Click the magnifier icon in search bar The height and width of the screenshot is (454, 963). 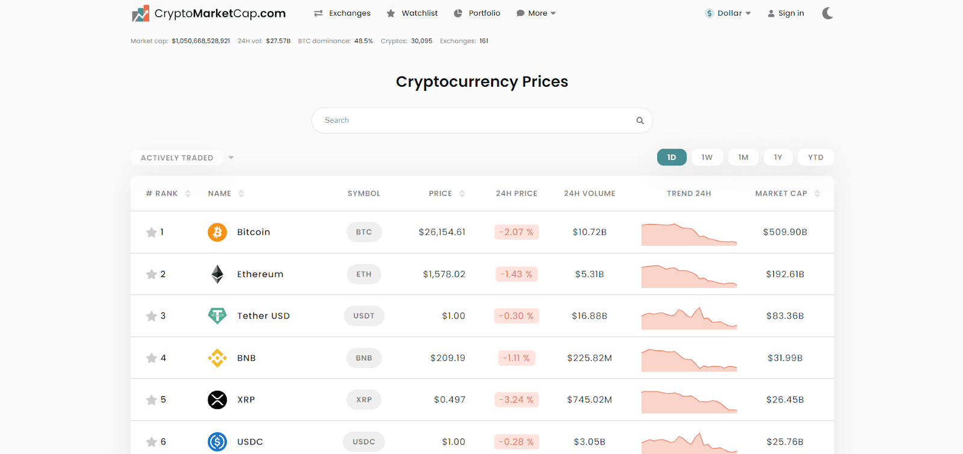pyautogui.click(x=640, y=120)
